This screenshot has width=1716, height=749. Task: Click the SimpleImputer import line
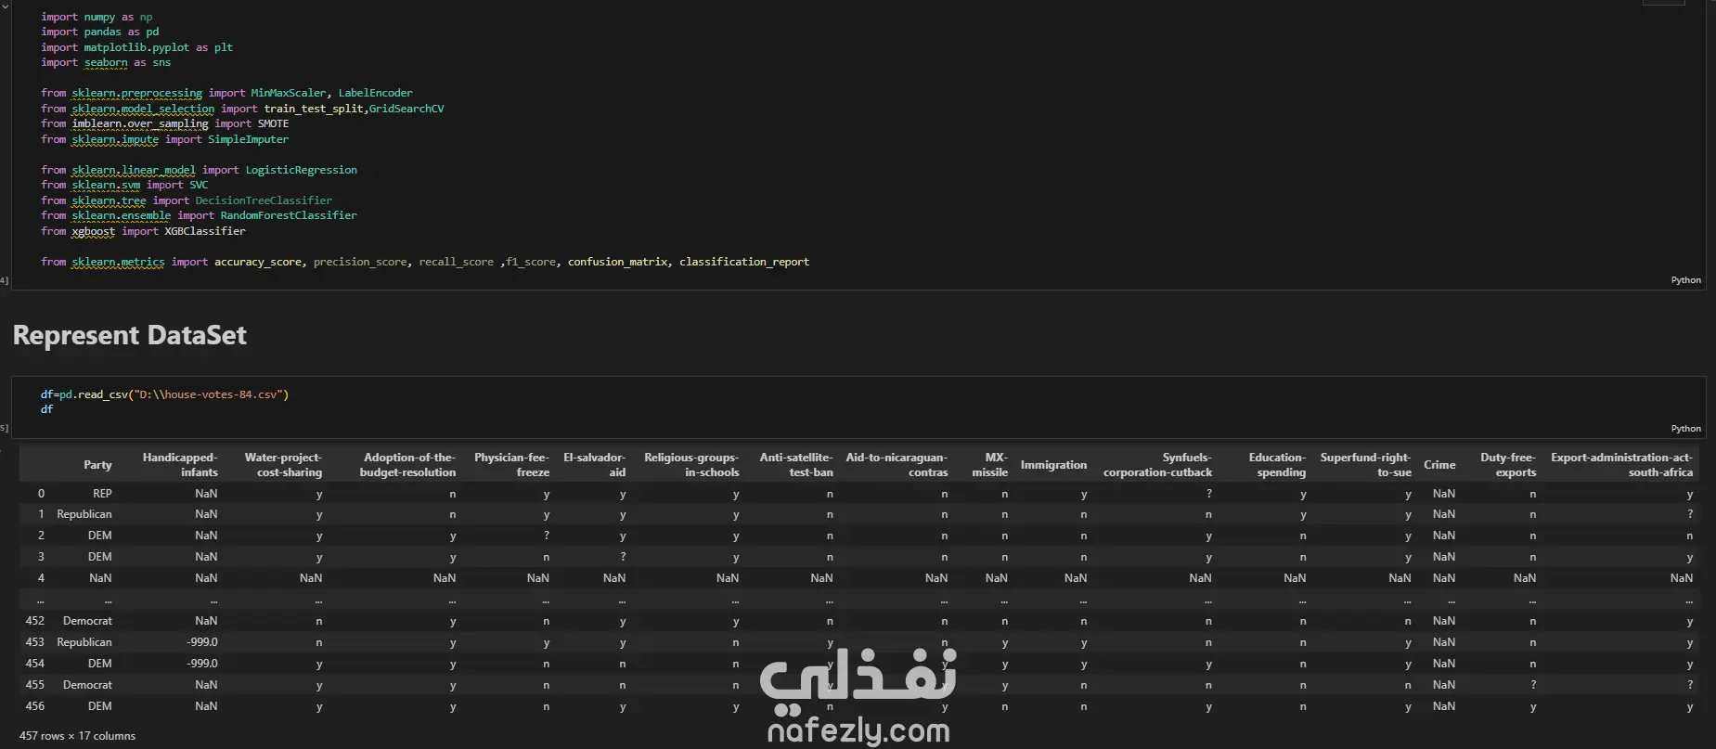click(x=164, y=139)
